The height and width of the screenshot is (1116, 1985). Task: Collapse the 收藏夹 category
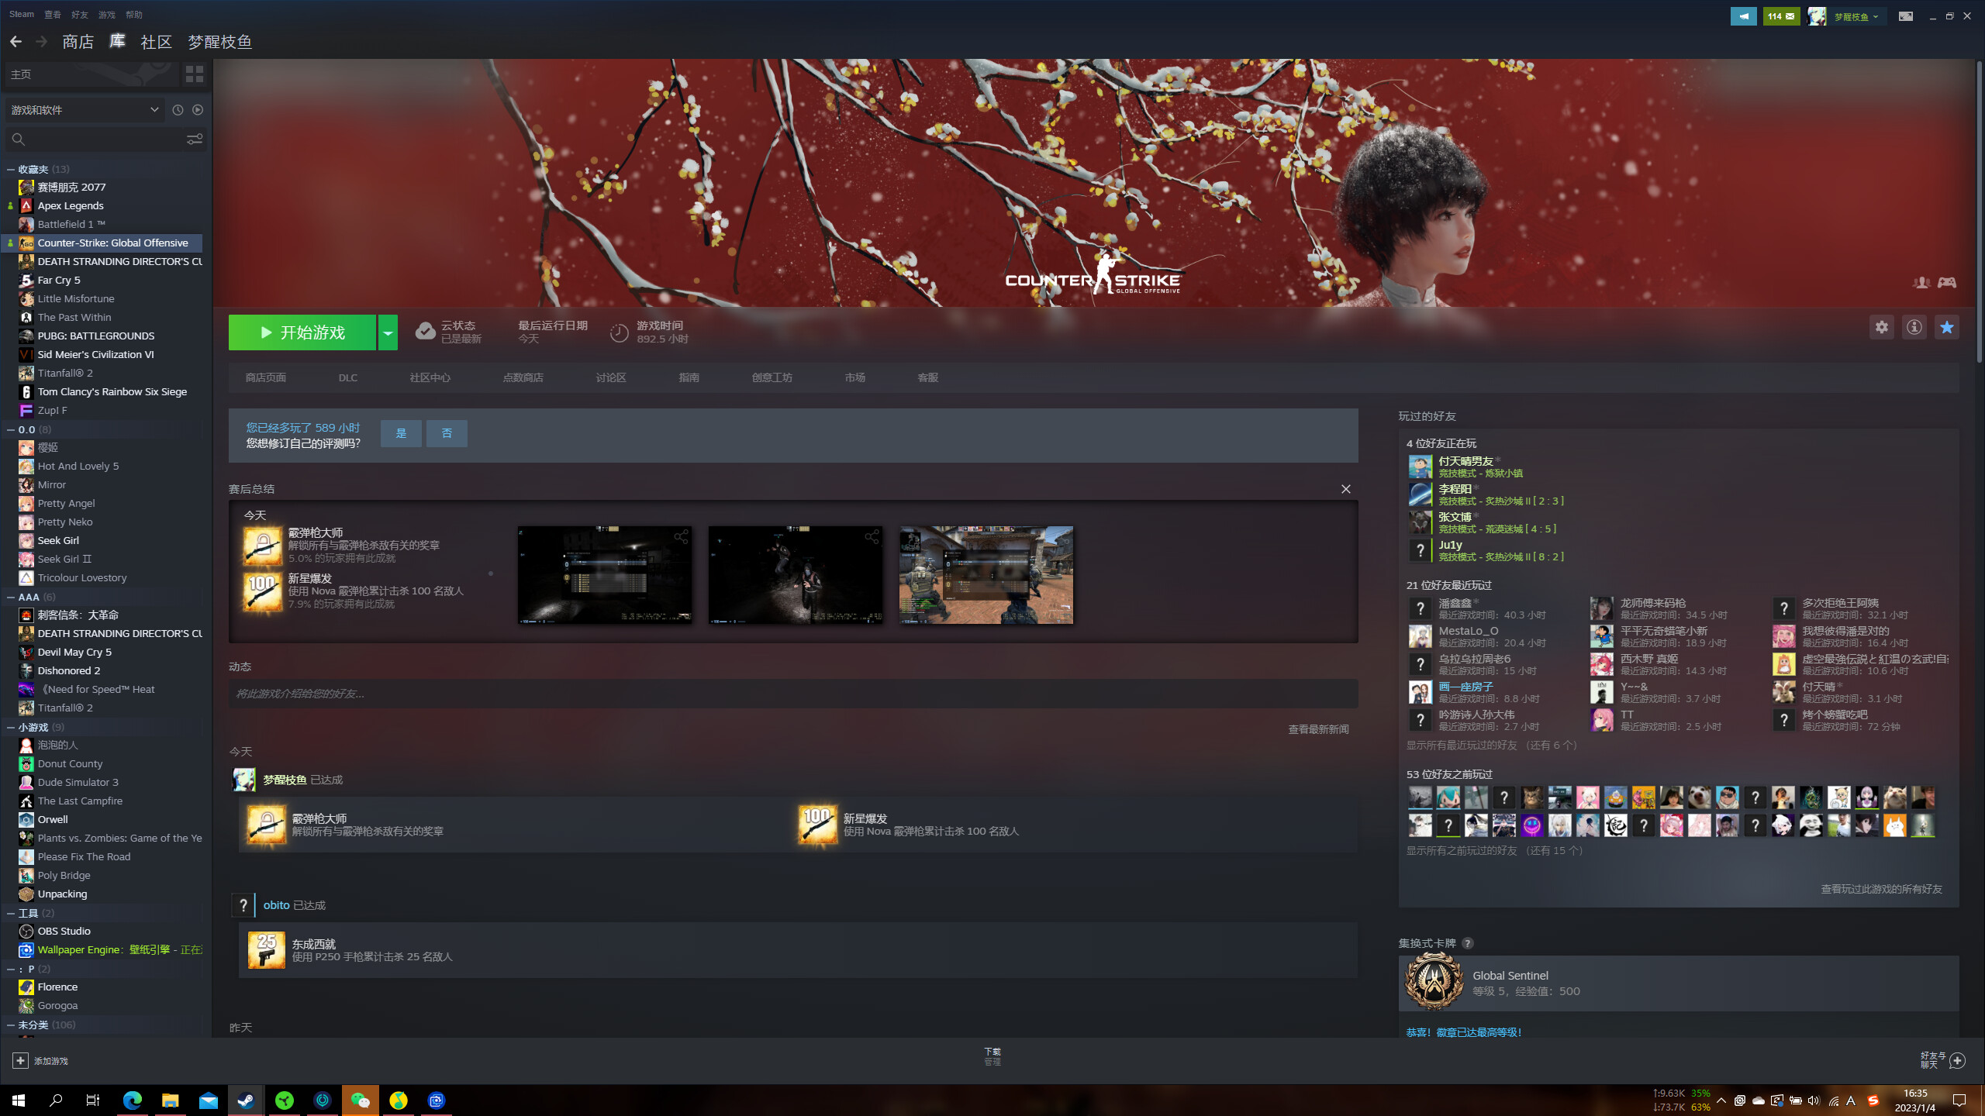point(11,169)
